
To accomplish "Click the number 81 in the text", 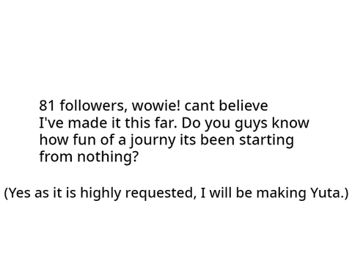I will tap(47, 106).
